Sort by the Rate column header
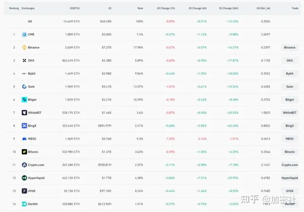The width and height of the screenshot is (304, 212). [x=140, y=8]
